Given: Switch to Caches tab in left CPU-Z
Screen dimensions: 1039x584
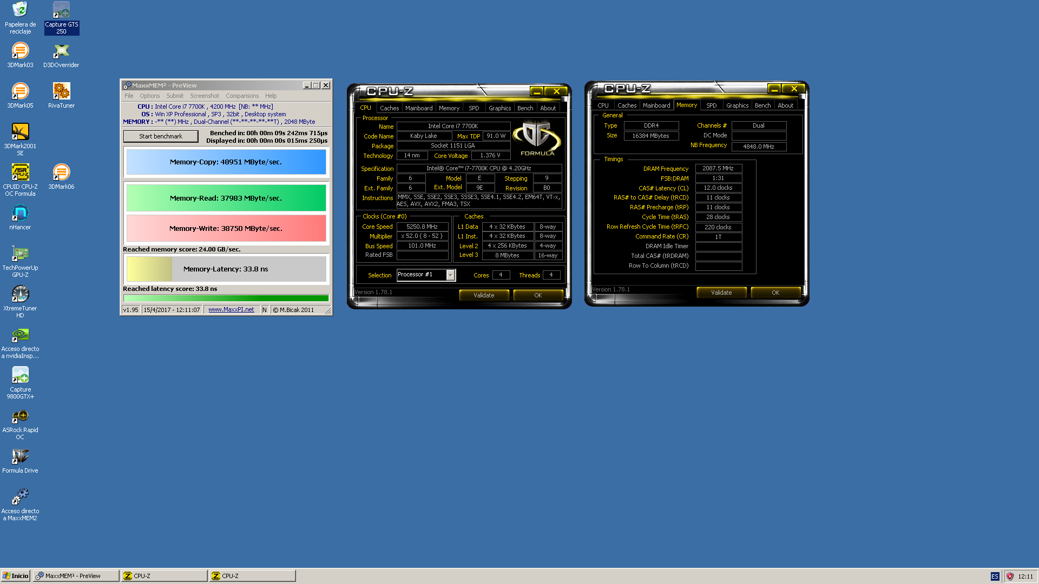Looking at the screenshot, I should [389, 108].
